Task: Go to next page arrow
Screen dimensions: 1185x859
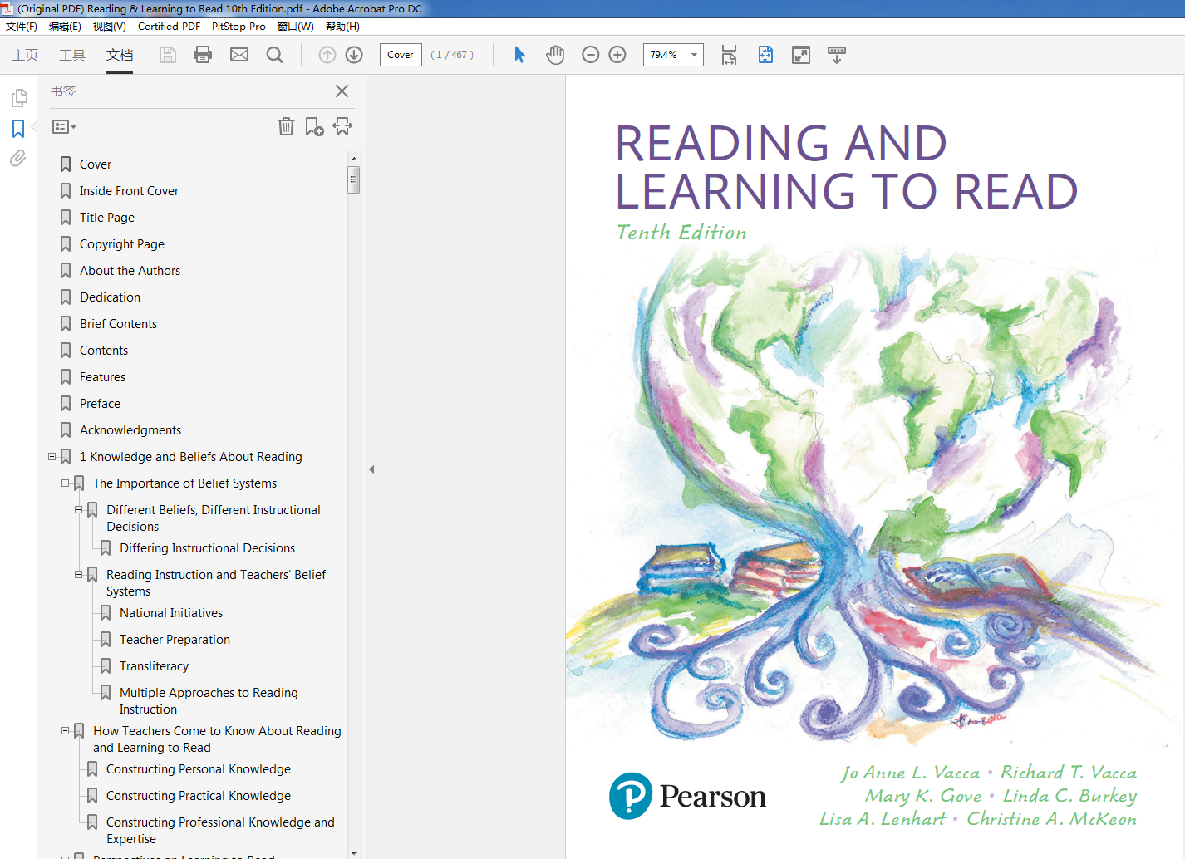Action: pos(354,55)
